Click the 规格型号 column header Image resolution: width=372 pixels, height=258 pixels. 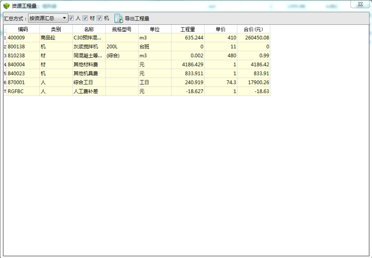click(122, 29)
